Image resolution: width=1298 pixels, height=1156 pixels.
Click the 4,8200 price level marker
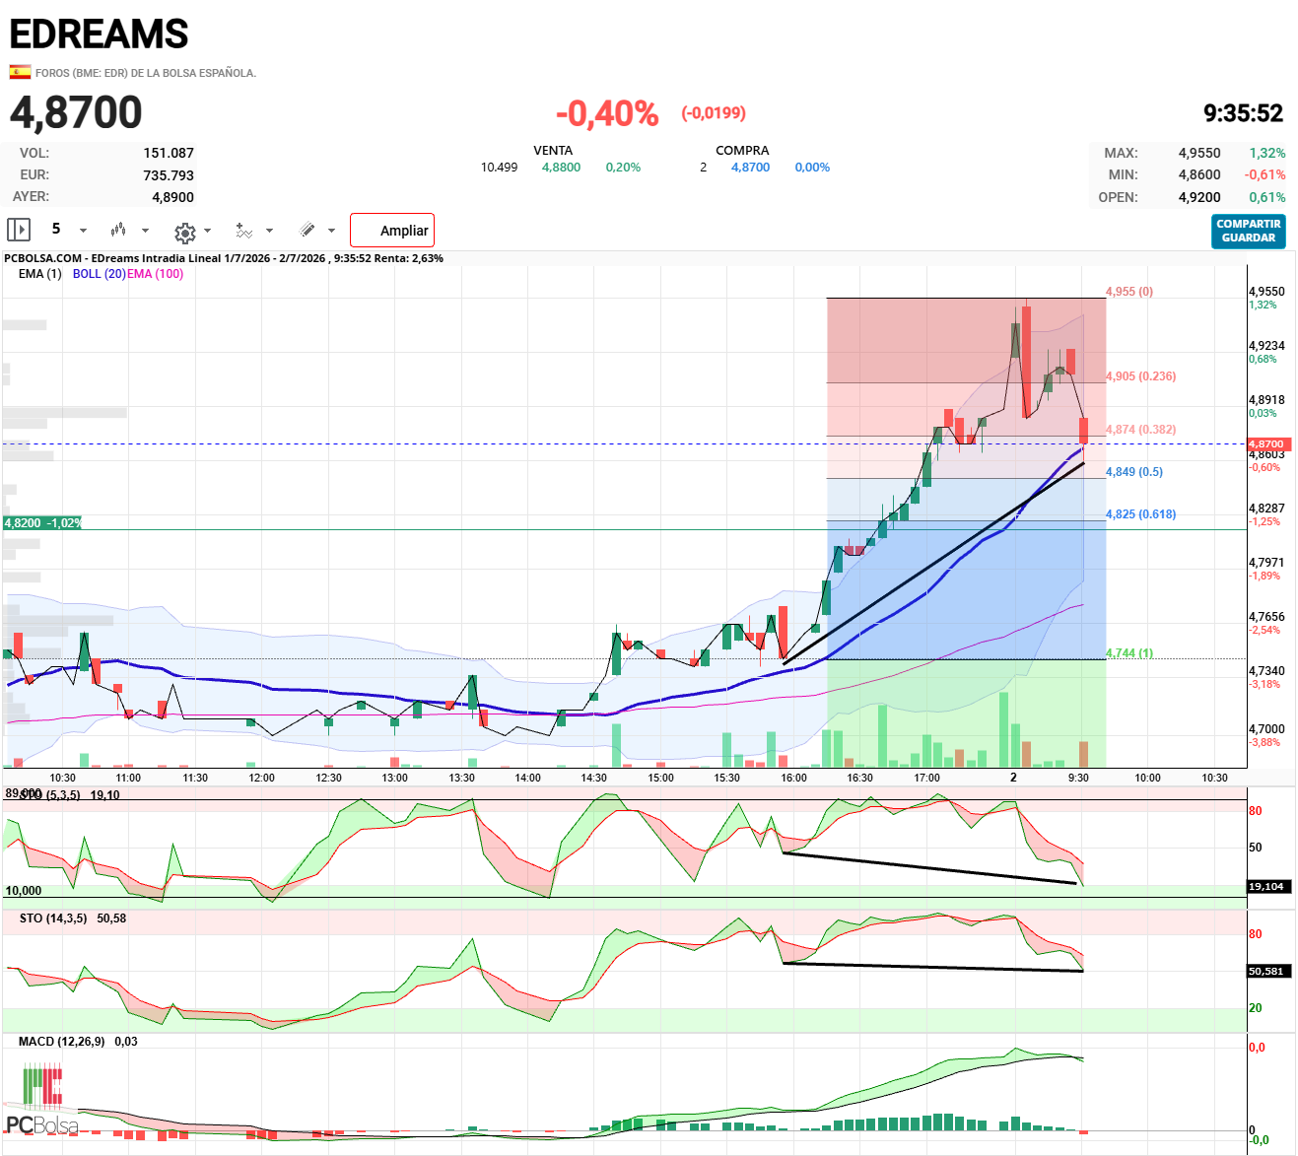[42, 523]
